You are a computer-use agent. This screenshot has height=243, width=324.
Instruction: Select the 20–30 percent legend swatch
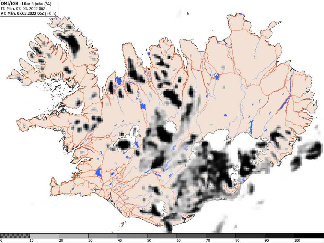tap(74, 236)
